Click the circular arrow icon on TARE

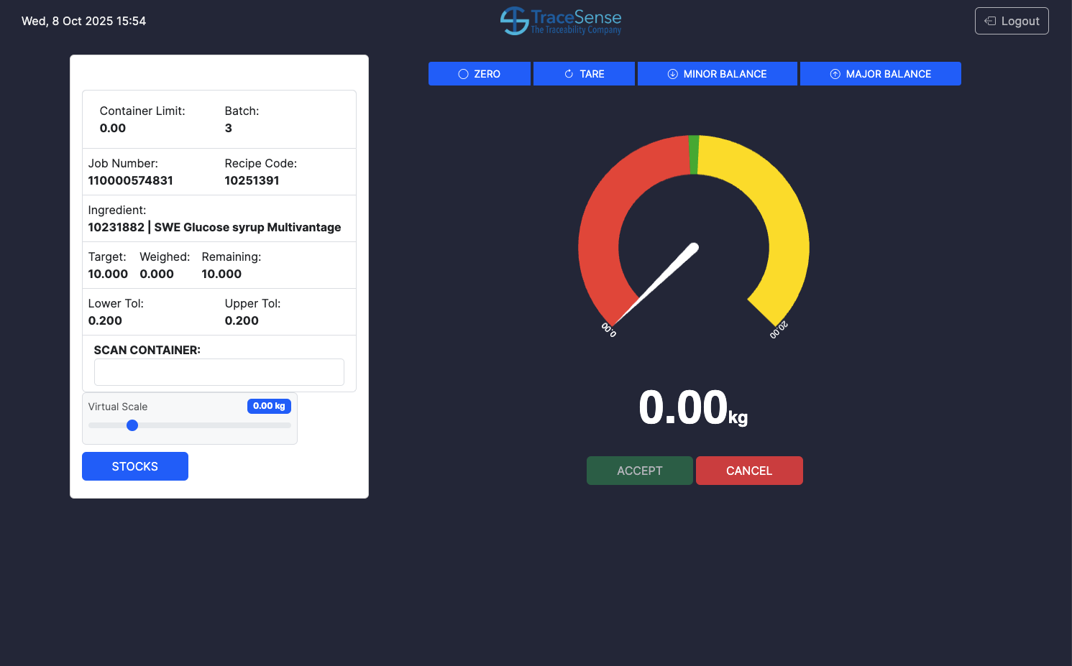coord(569,74)
